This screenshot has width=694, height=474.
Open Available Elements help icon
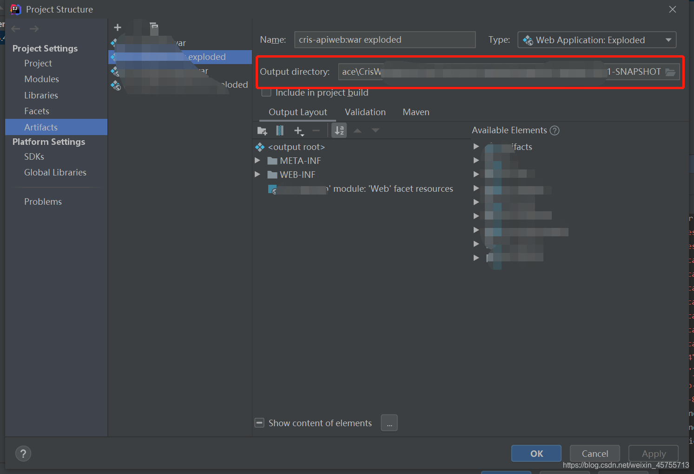tap(555, 130)
